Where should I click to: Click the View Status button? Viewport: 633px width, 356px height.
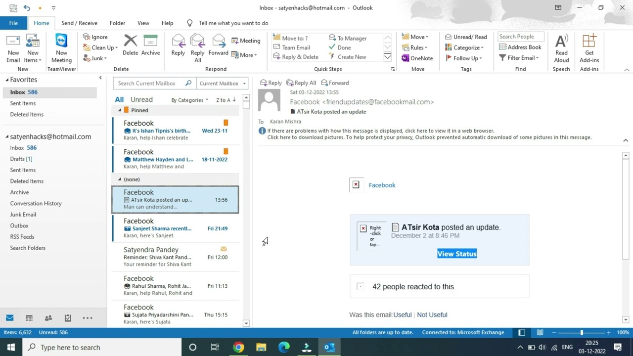tap(457, 254)
